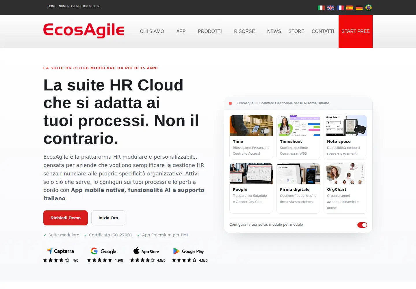Click 'Configura la tua suite, modulo per modulo'
Screen dimensions: 416x289
point(266,225)
